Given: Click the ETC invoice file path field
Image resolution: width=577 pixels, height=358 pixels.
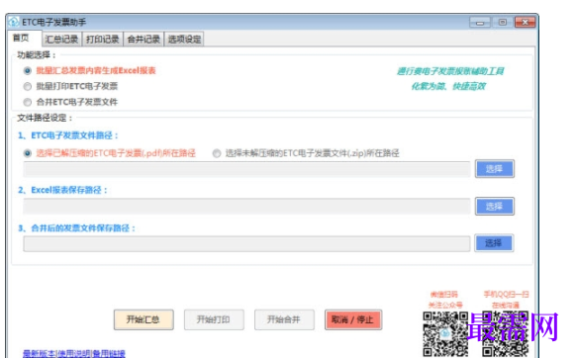Looking at the screenshot, I should tap(246, 169).
